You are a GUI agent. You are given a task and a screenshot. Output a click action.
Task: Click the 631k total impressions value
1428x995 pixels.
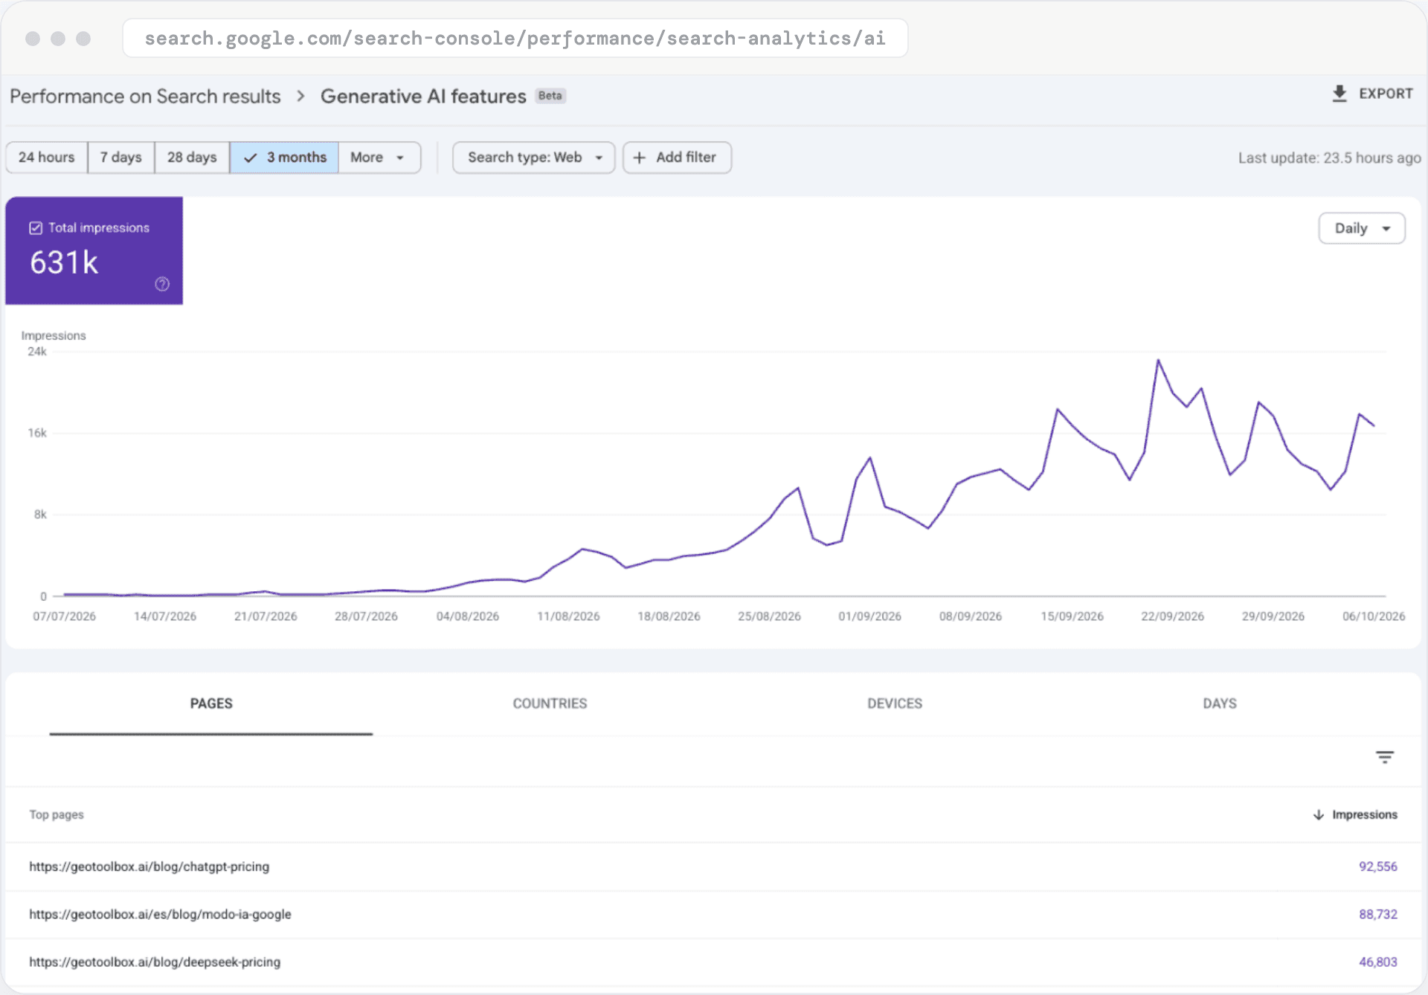(x=64, y=263)
